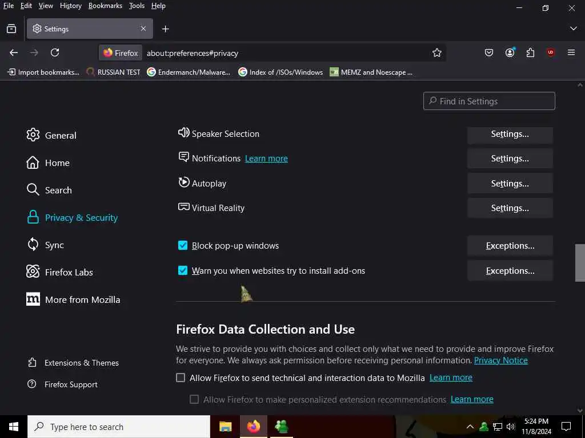This screenshot has width=585, height=438.
Task: Click the page vertical scrollbar thumb
Action: [580, 262]
